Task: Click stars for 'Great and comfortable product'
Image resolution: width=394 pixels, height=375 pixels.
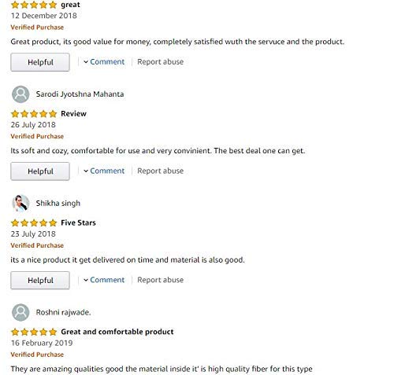Action: click(x=34, y=332)
